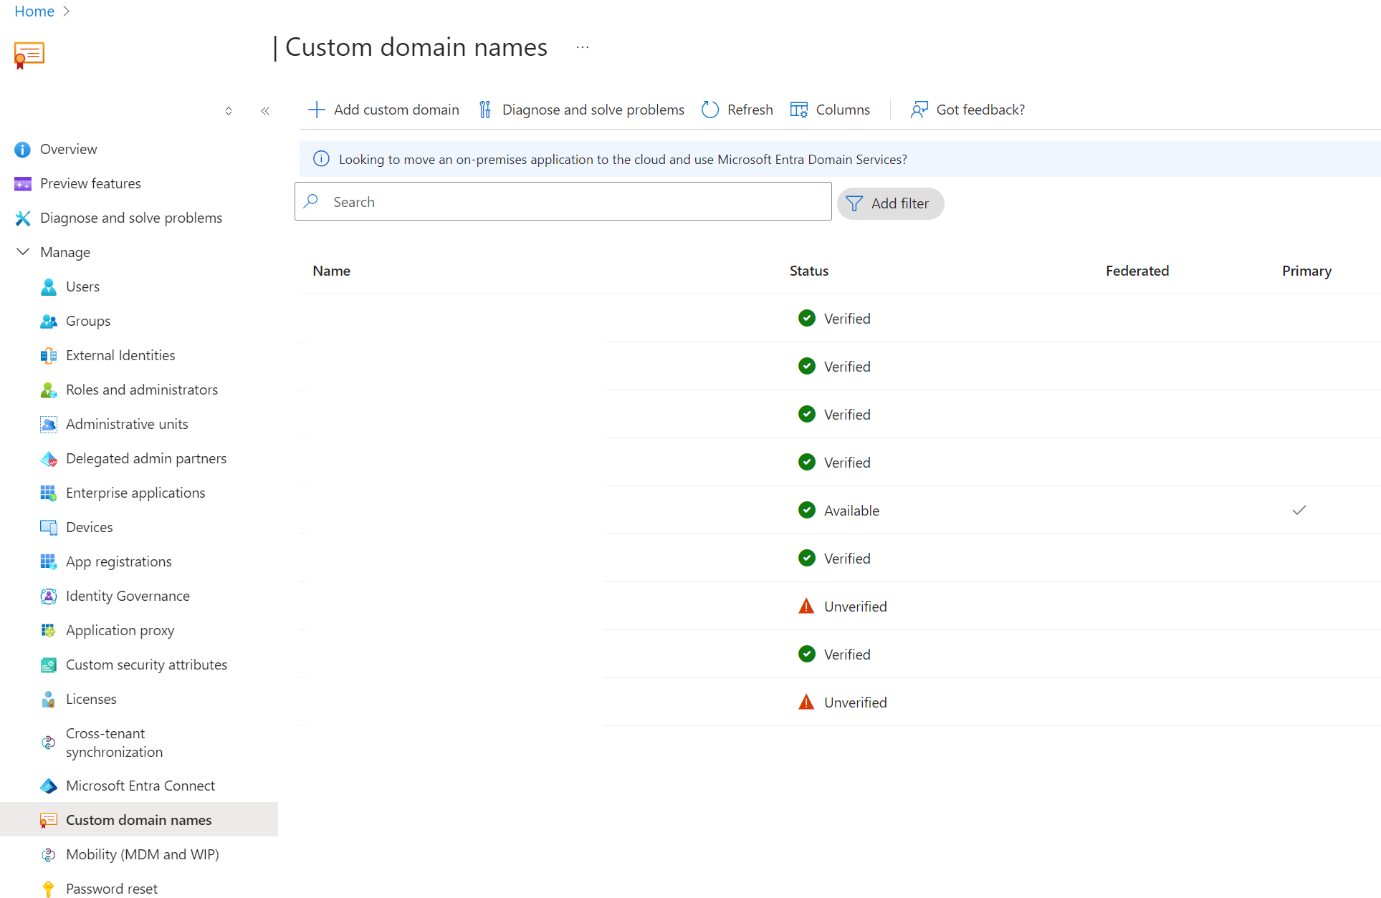Click the External Identities icon
1381x898 pixels.
click(49, 355)
